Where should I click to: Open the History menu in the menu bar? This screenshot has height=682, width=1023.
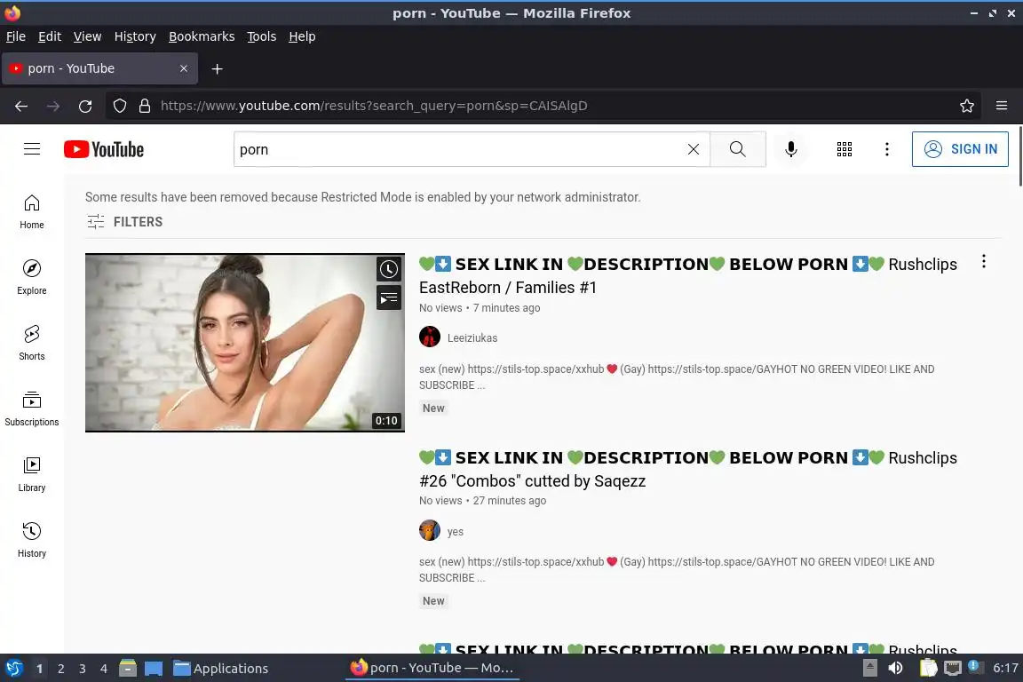pyautogui.click(x=135, y=36)
